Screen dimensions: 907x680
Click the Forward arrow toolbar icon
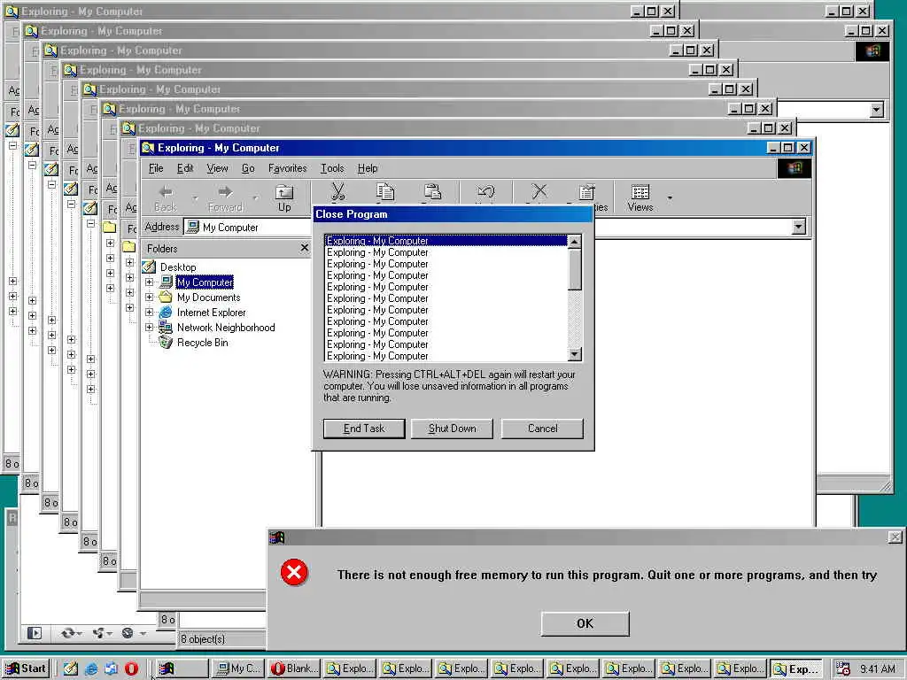(x=225, y=192)
